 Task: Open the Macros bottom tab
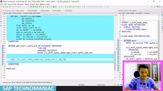tap(49, 82)
